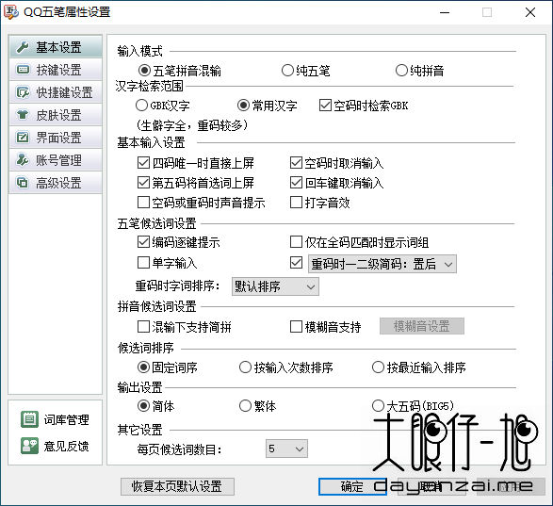Toggle 回车键取消输入 checkbox
Viewport: 553px width, 506px height.
coord(296,183)
